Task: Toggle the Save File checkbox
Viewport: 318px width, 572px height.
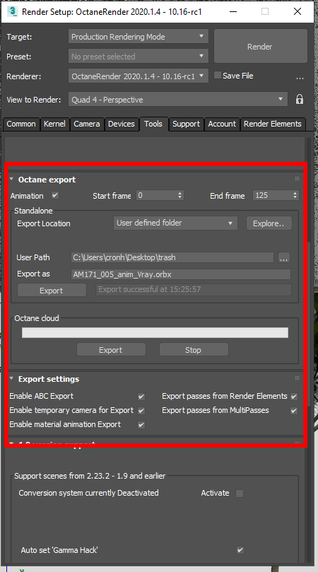Action: [x=218, y=75]
